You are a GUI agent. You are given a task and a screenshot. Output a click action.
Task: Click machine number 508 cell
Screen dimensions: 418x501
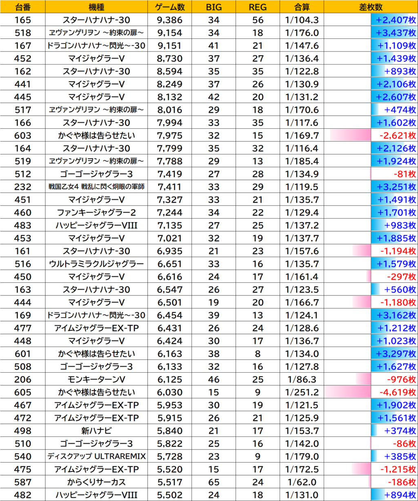(22, 366)
